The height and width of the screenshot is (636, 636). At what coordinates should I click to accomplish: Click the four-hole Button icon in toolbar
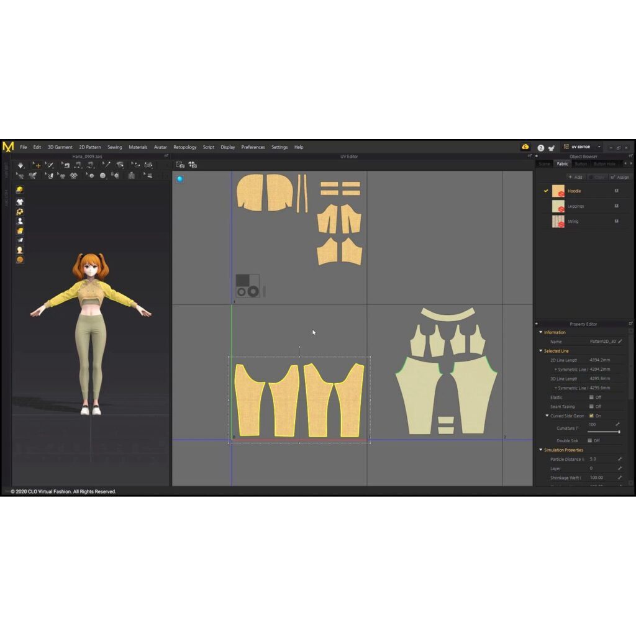[102, 175]
